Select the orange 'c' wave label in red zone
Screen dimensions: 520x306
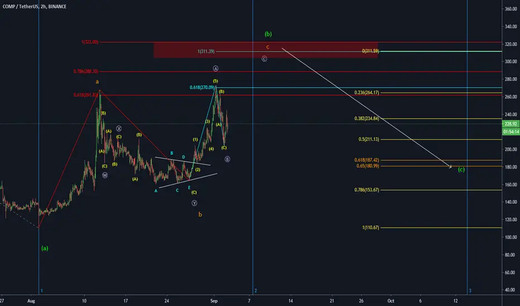tap(268, 47)
